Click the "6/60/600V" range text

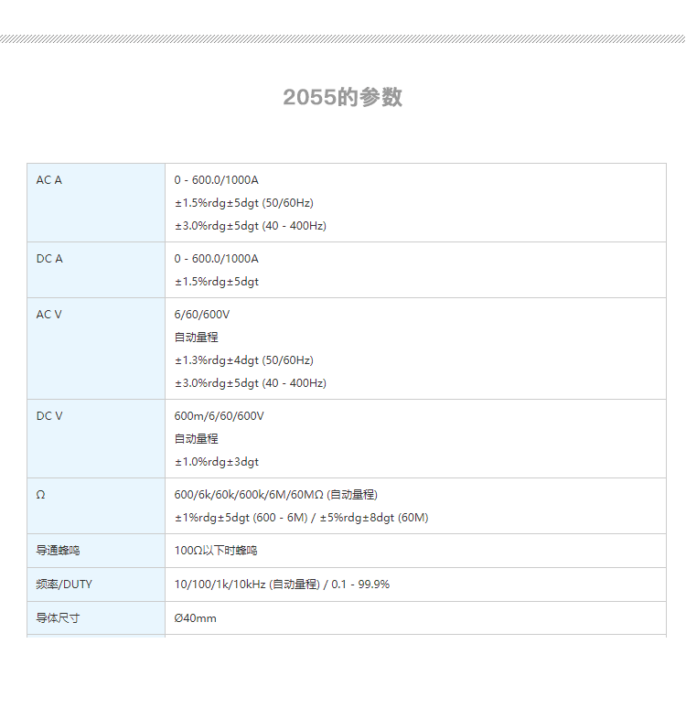click(x=202, y=315)
